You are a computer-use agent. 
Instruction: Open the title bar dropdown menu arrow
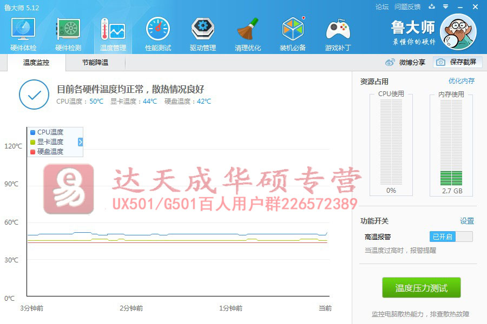coord(446,6)
